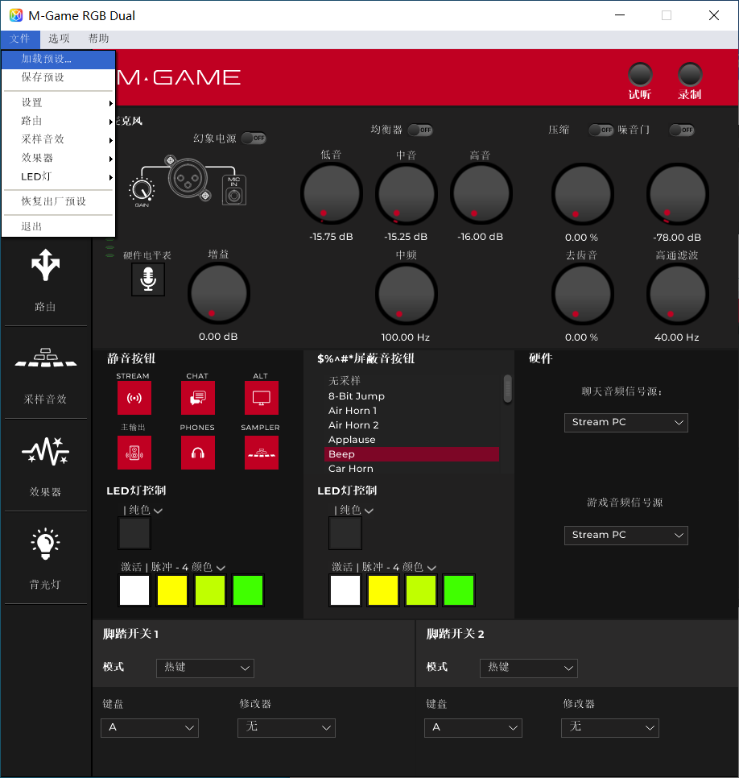The width and height of the screenshot is (739, 778).
Task: Open the 脚踏开关 1 模式 dropdown
Action: [x=205, y=668]
